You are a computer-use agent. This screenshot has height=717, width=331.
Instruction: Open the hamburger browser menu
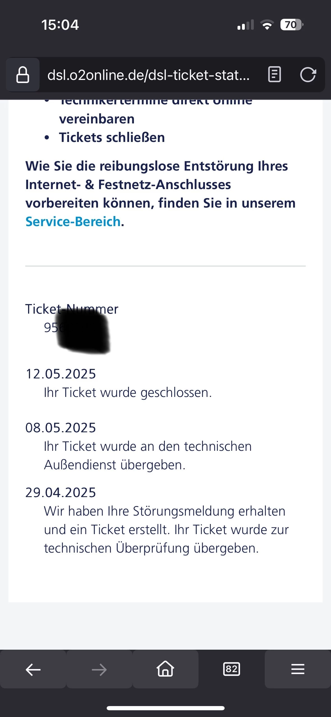(298, 669)
